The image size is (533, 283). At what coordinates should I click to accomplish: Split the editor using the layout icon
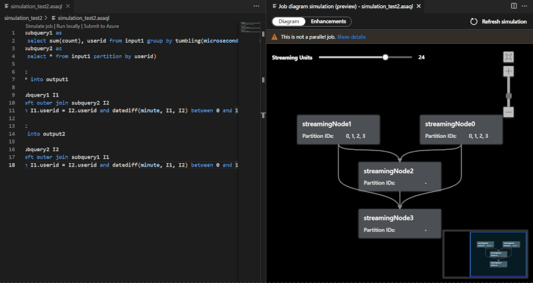point(514,5)
